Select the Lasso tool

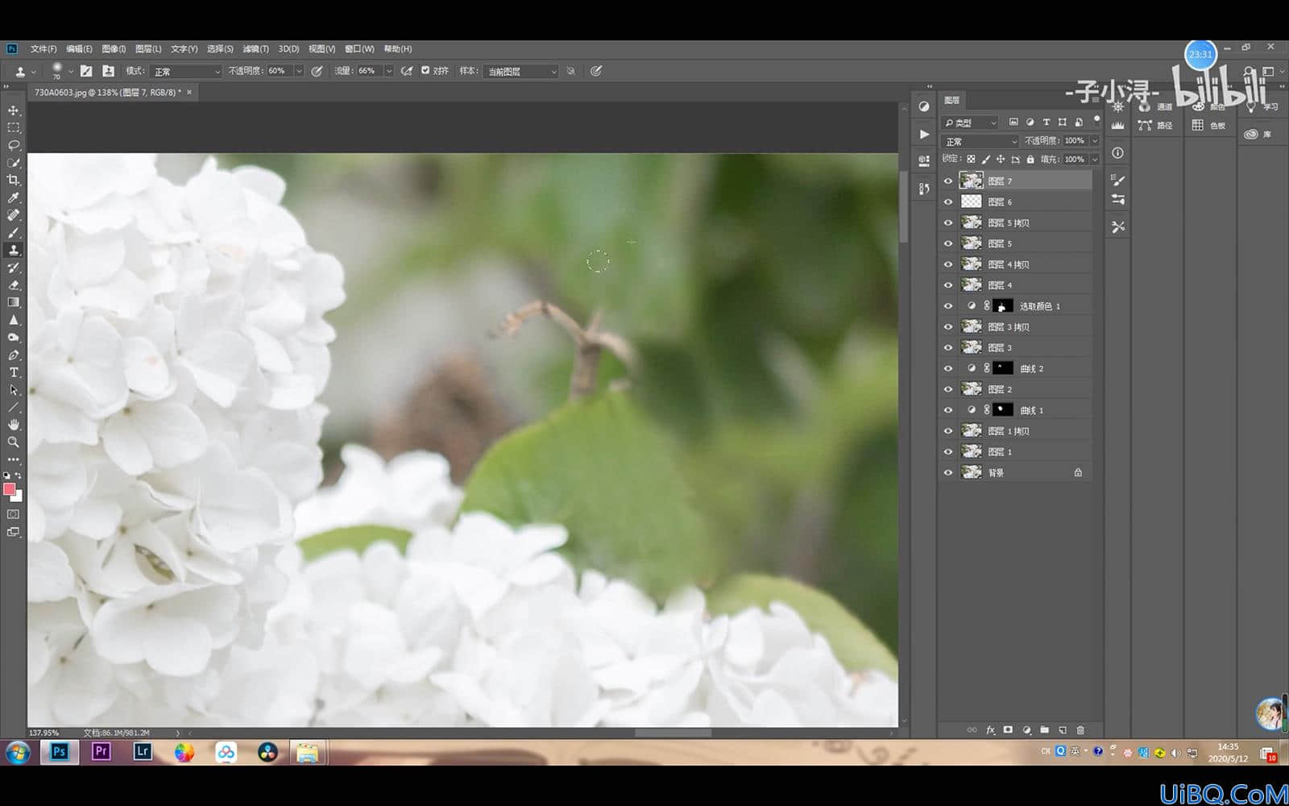(x=14, y=145)
